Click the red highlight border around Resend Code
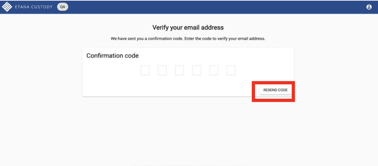Viewport: 378px width, 166px height. [273, 100]
